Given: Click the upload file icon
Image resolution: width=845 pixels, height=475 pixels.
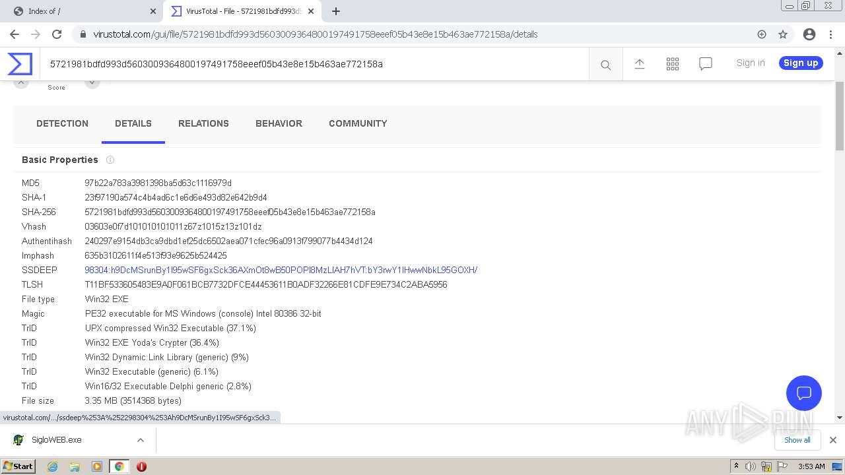Looking at the screenshot, I should [639, 64].
